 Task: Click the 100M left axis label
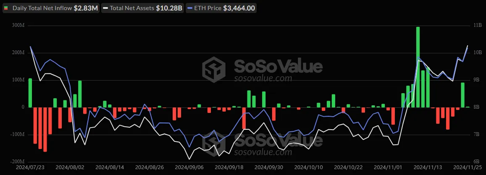(19, 80)
